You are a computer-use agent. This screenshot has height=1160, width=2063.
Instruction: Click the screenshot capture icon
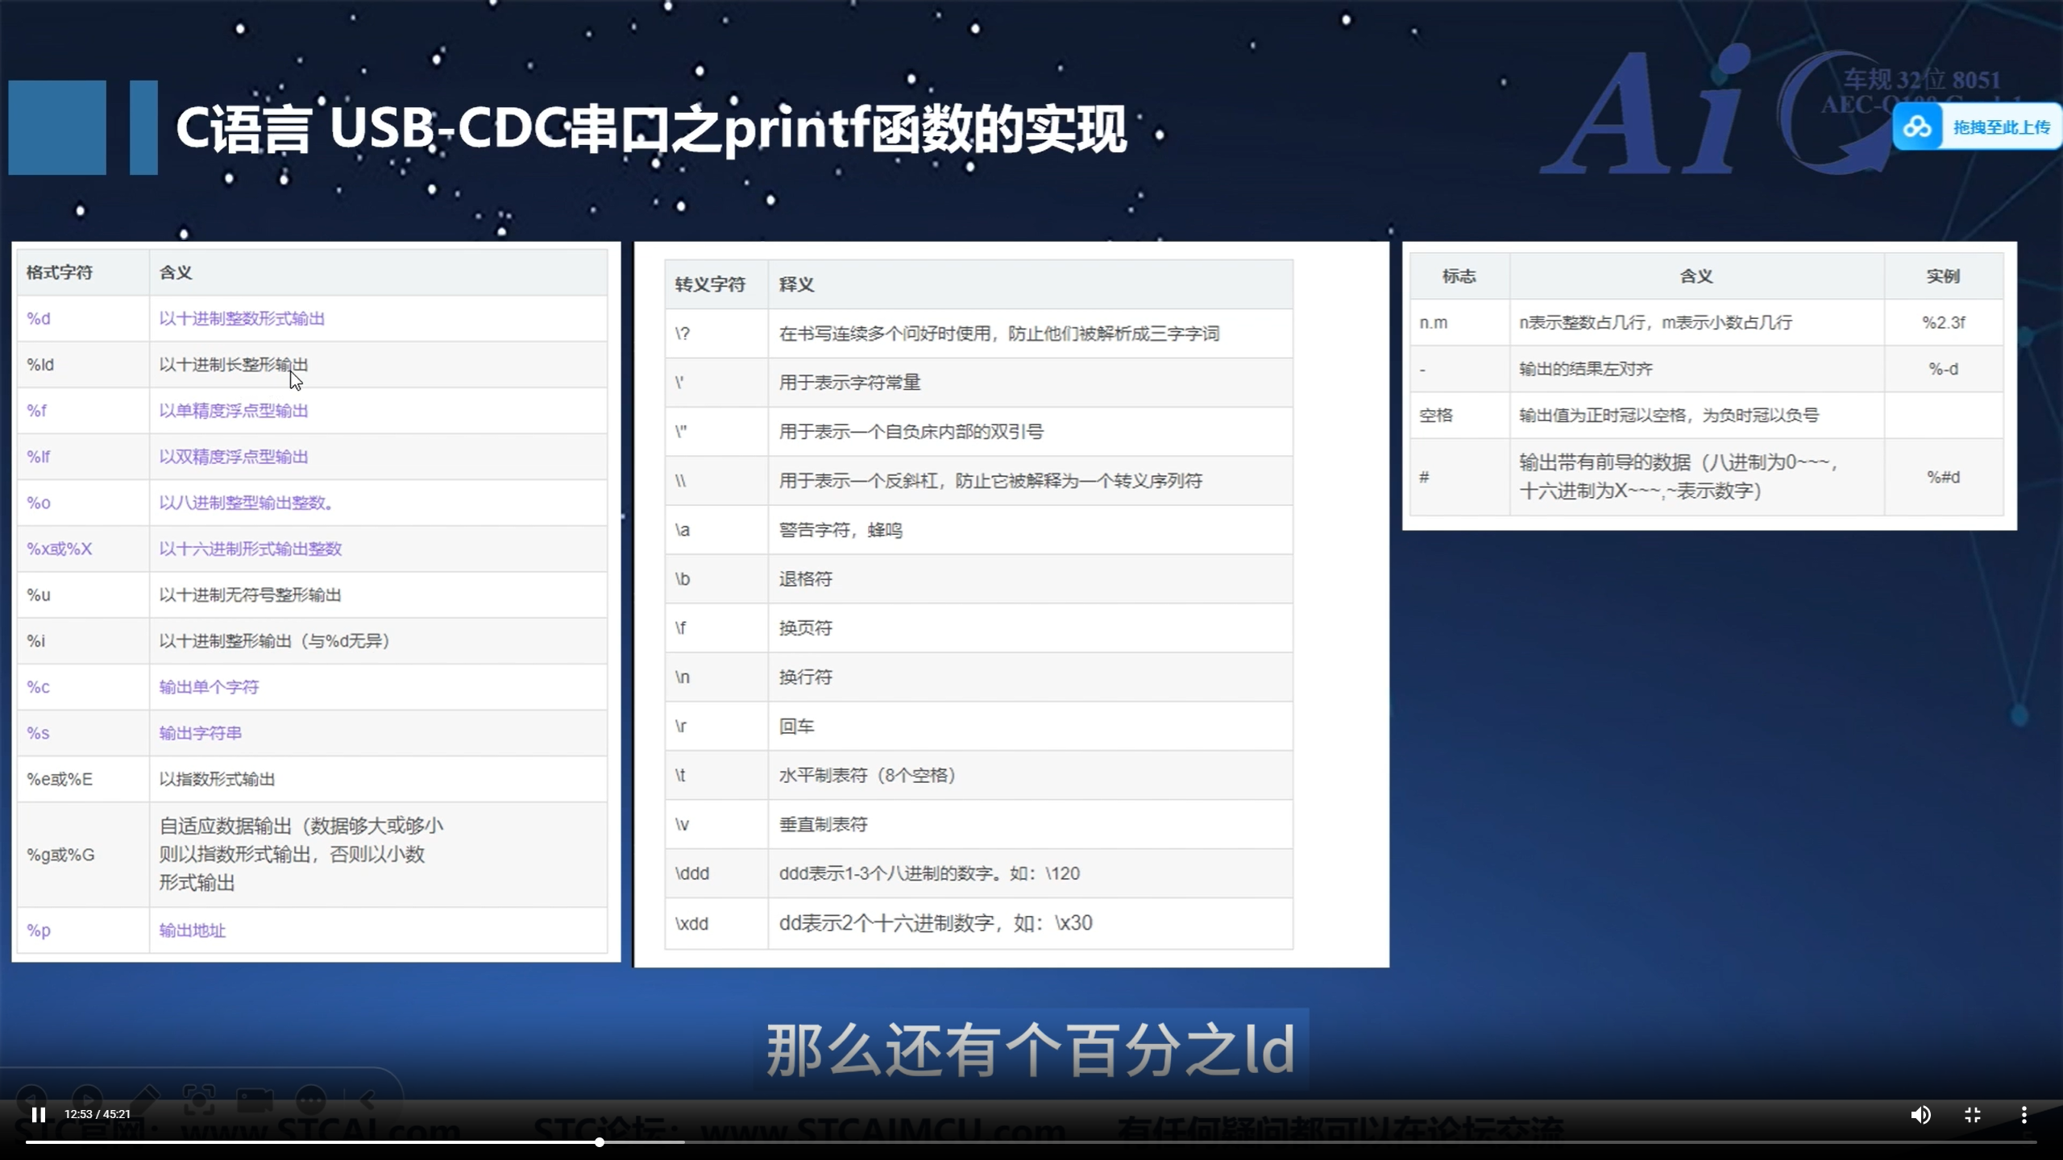tap(197, 1100)
